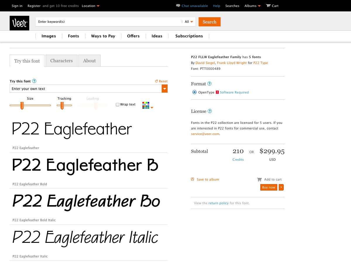Expand the Buy now options arrow
This screenshot has width=351, height=263.
(281, 187)
